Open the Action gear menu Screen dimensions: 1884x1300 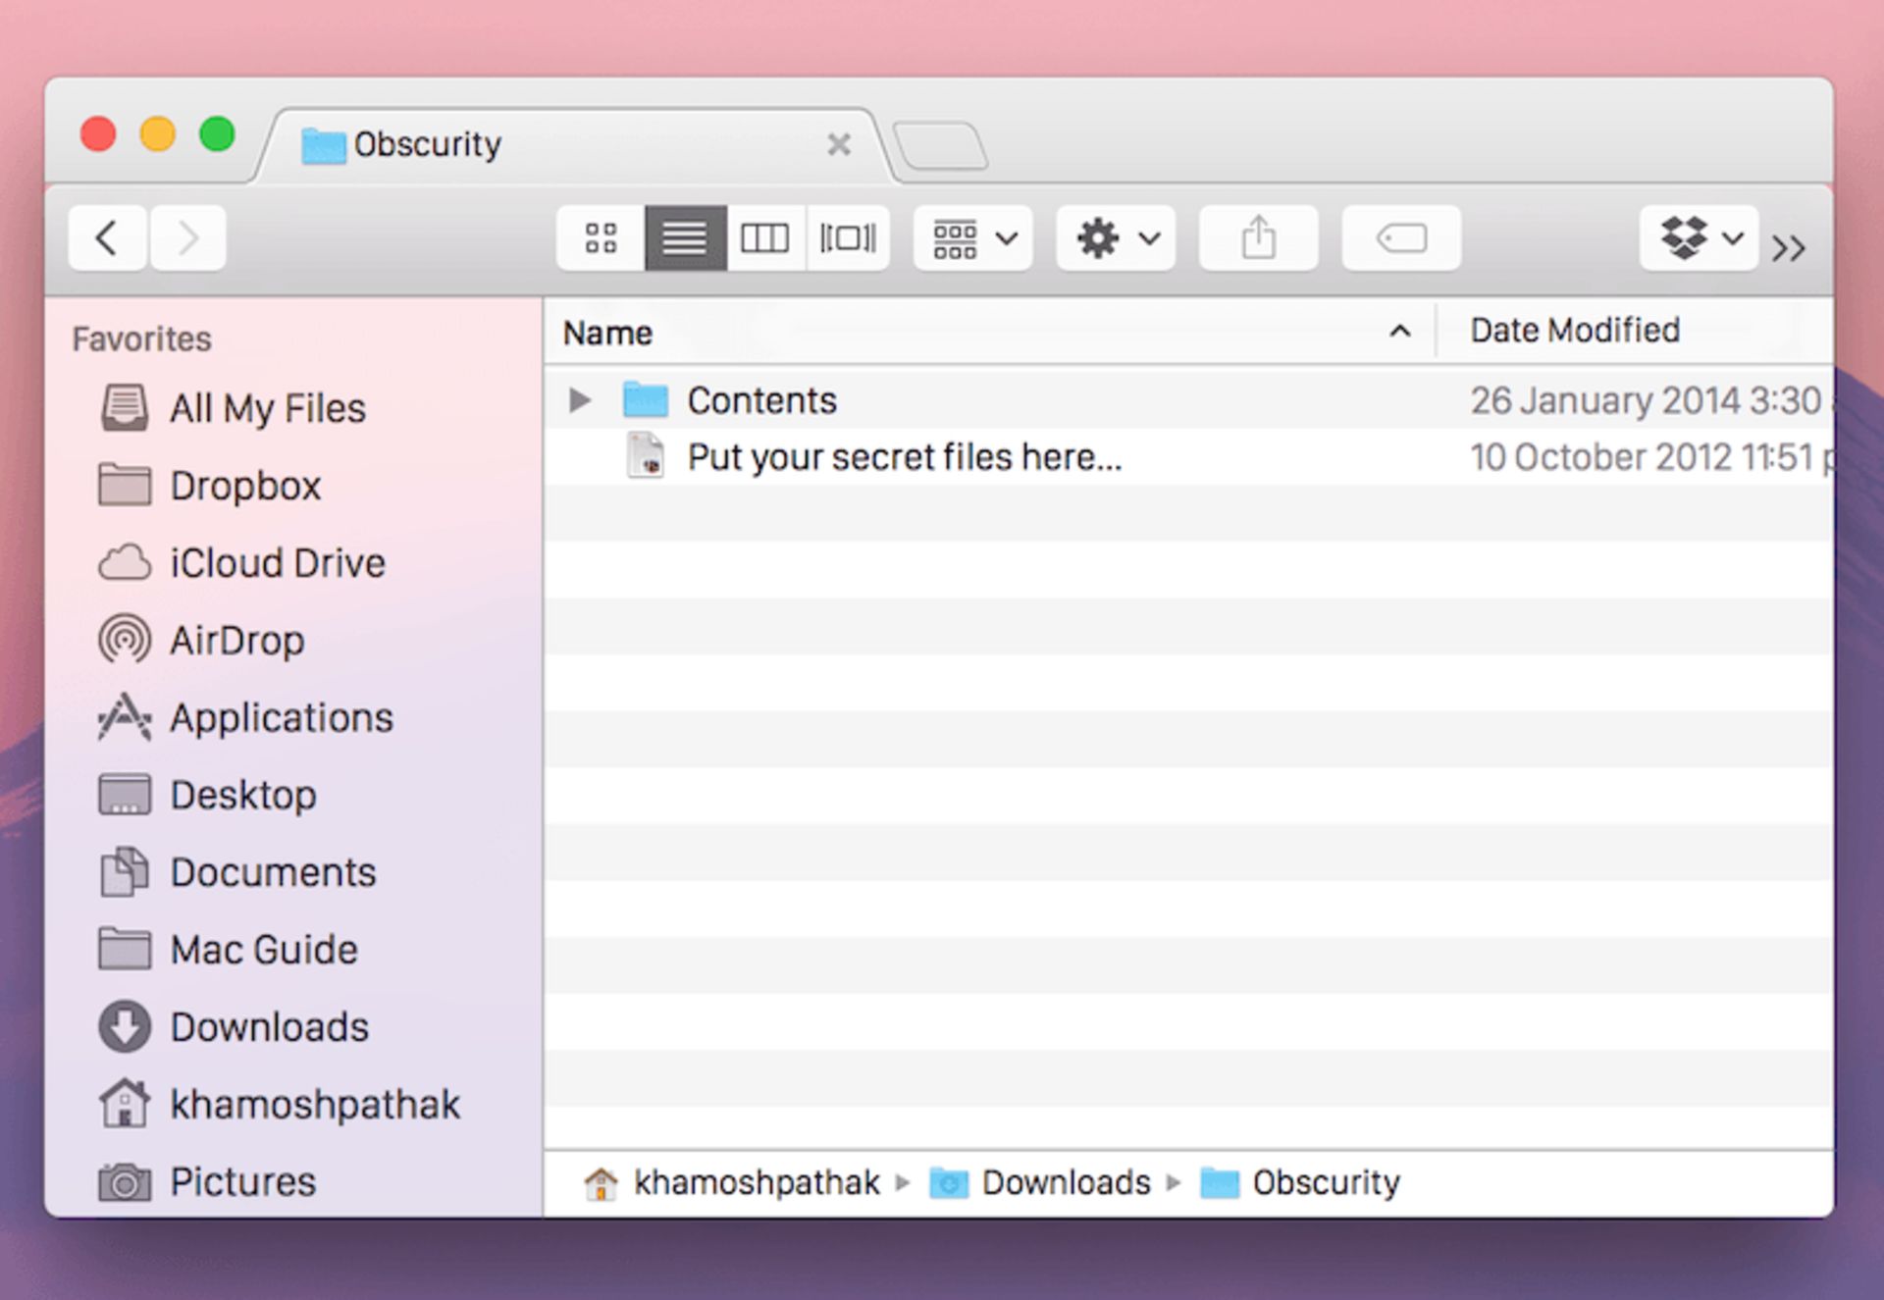tap(1116, 238)
